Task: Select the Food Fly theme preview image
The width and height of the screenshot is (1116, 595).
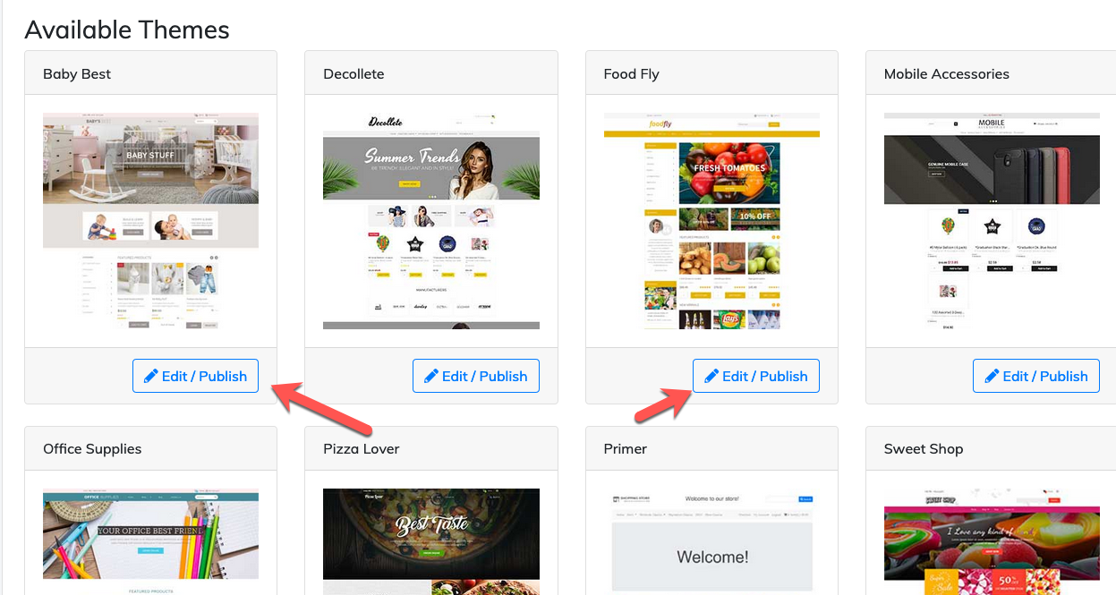Action: [x=711, y=221]
